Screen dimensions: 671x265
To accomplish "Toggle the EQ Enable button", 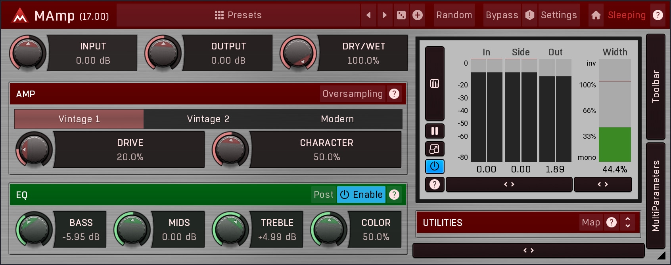I will [361, 195].
